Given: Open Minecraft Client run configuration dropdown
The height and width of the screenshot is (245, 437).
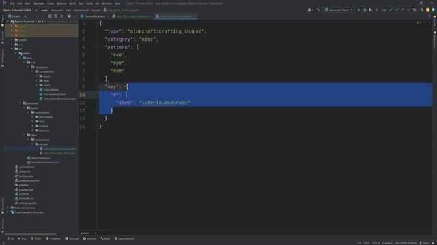Looking at the screenshot, I should (x=339, y=10).
